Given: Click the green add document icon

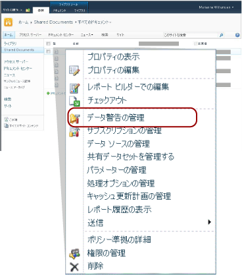Looking at the screenshot, I should [48, 94].
